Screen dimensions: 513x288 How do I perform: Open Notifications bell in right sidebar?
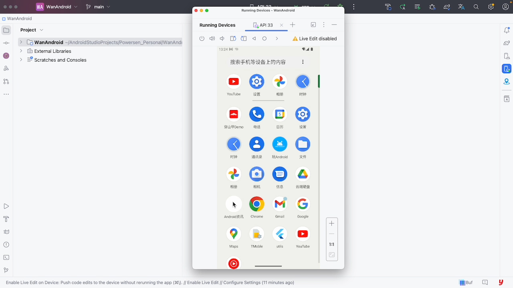click(507, 30)
